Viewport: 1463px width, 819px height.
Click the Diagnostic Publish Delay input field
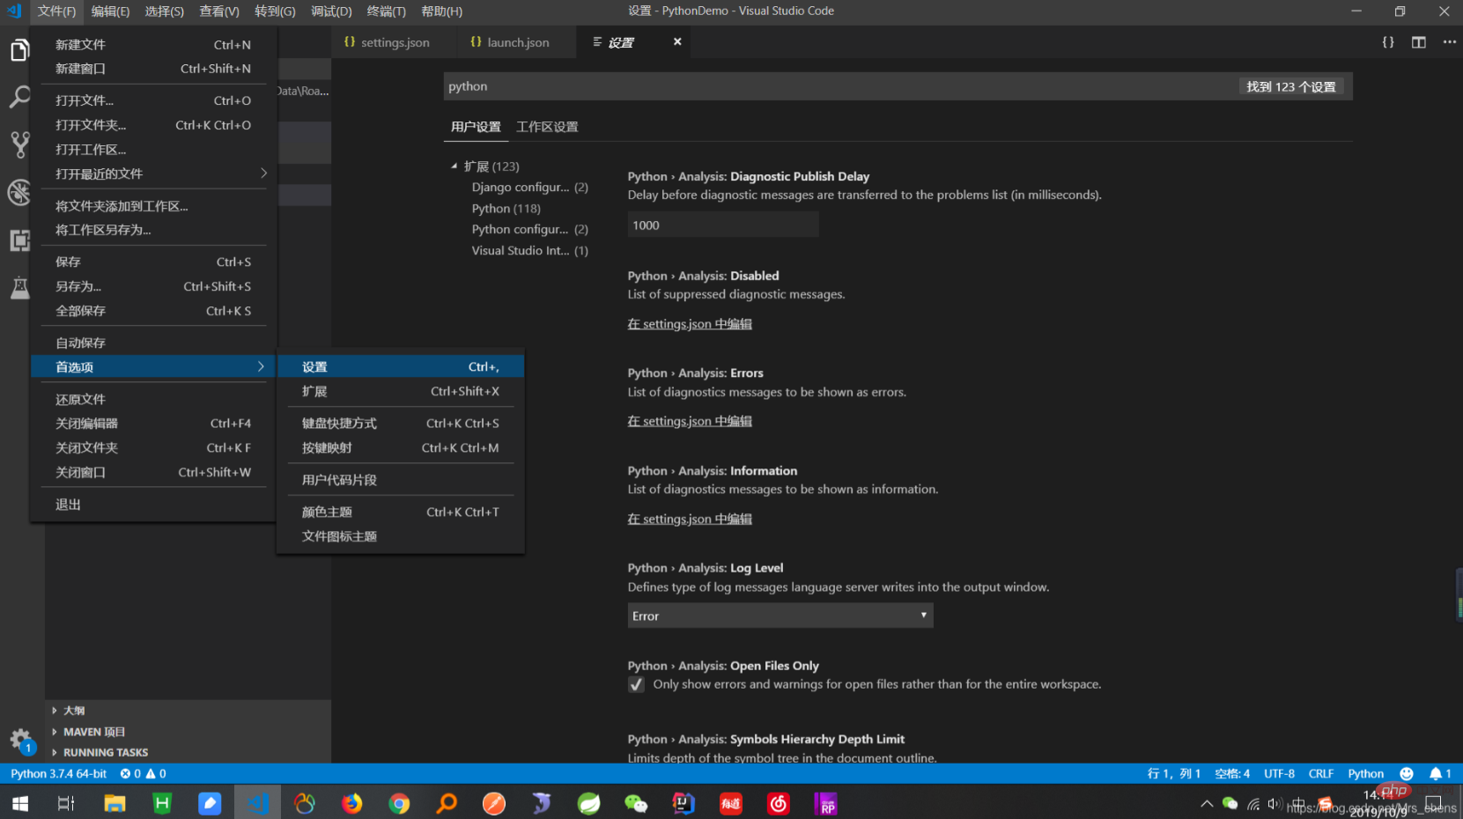click(722, 225)
